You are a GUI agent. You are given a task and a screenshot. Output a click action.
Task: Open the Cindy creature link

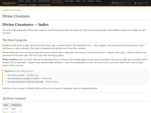6,109
